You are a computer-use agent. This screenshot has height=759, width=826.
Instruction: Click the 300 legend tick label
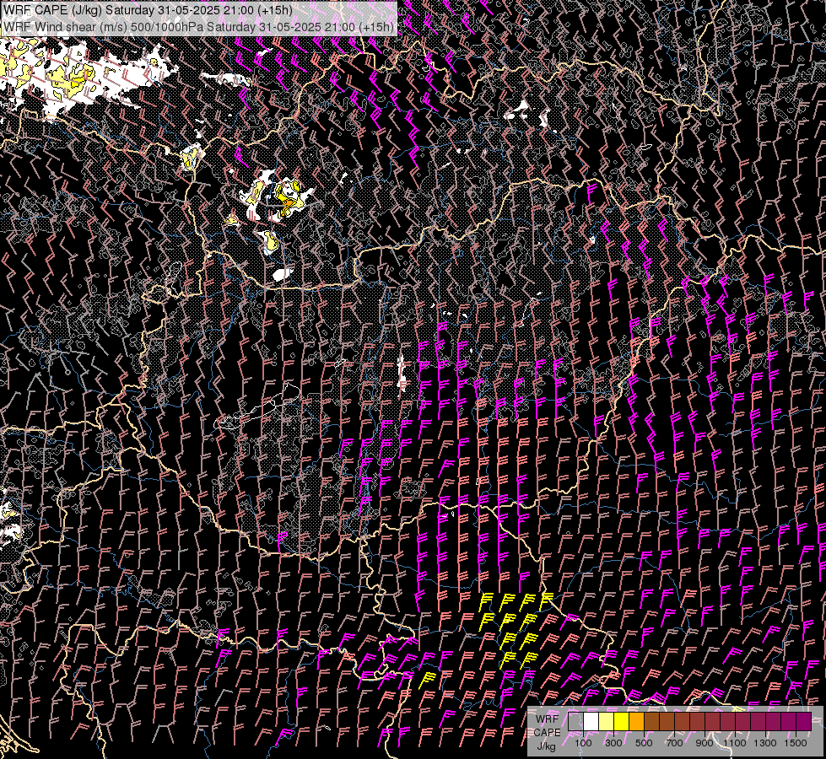pyautogui.click(x=613, y=743)
